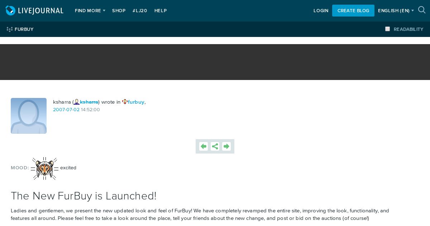This screenshot has height=226, width=430.
Task: Click the LiveJournal logo icon
Action: pyautogui.click(x=11, y=10)
